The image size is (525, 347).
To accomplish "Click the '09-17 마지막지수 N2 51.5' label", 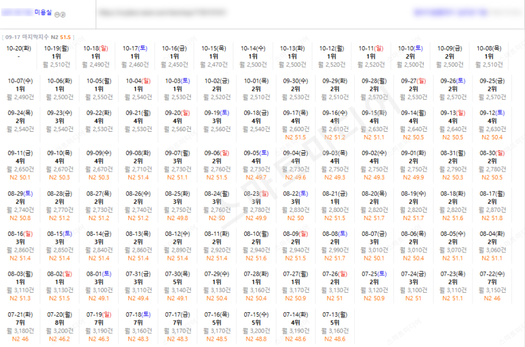I will 38,37.
